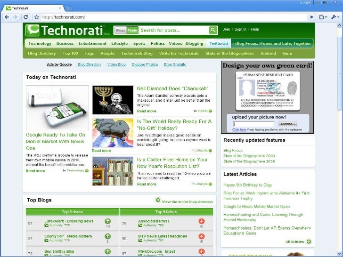Select the Twittorati tab
The width and height of the screenshot is (343, 257).
point(219,43)
